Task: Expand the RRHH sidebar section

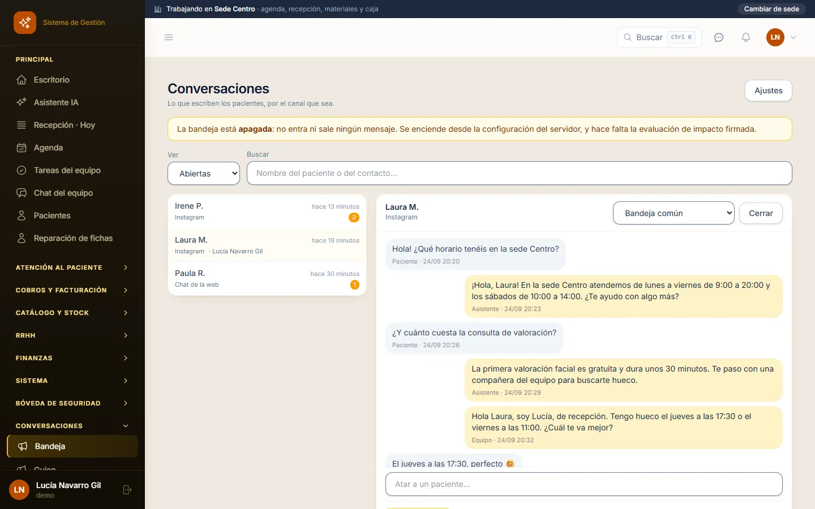Action: click(72, 335)
